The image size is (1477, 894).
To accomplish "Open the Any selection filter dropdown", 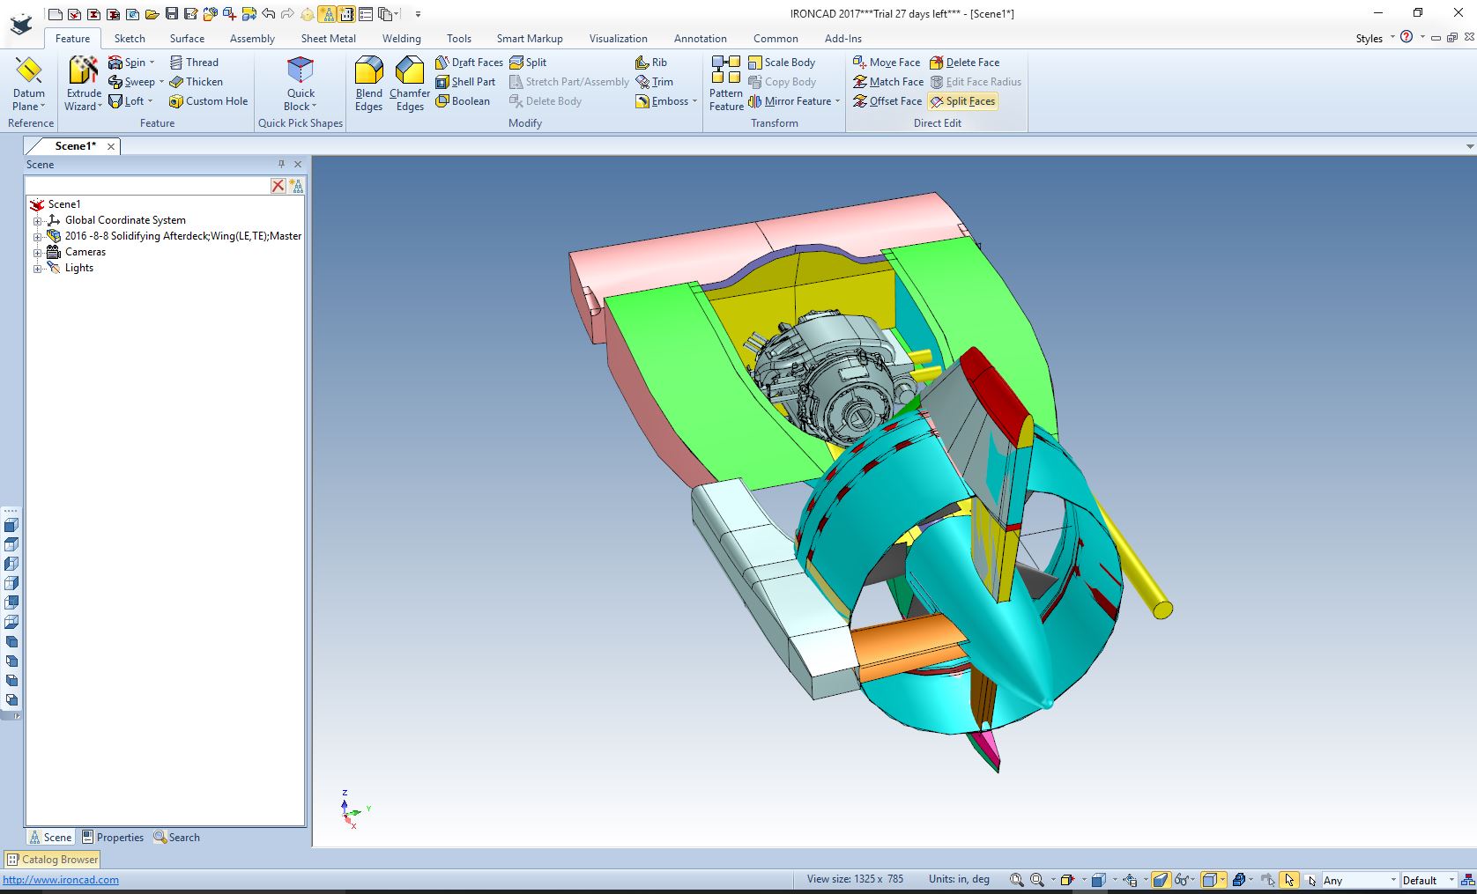I will click(1393, 880).
